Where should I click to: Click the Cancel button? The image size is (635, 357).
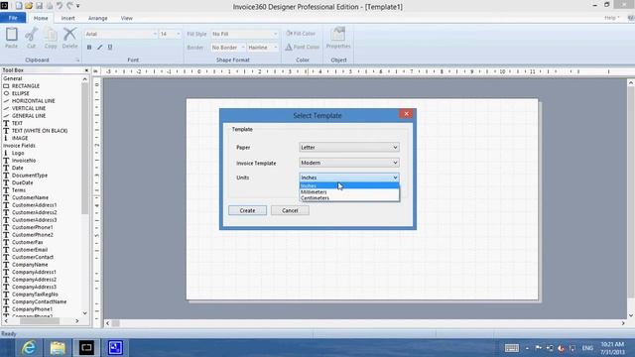coord(290,210)
